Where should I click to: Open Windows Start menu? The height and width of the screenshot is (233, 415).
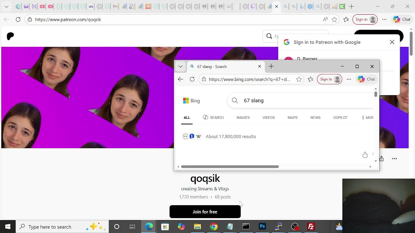(x=8, y=227)
